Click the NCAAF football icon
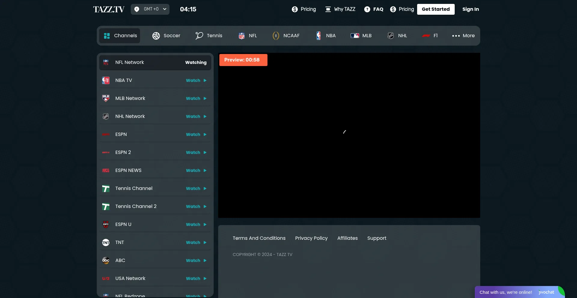 pyautogui.click(x=276, y=36)
